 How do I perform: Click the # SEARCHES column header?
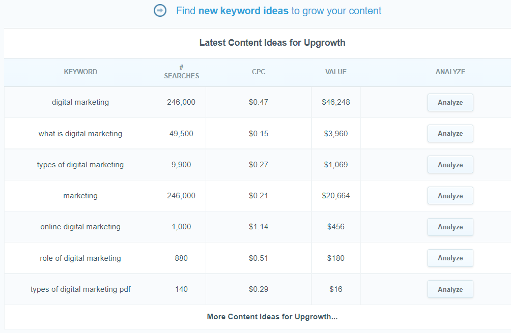(x=182, y=72)
